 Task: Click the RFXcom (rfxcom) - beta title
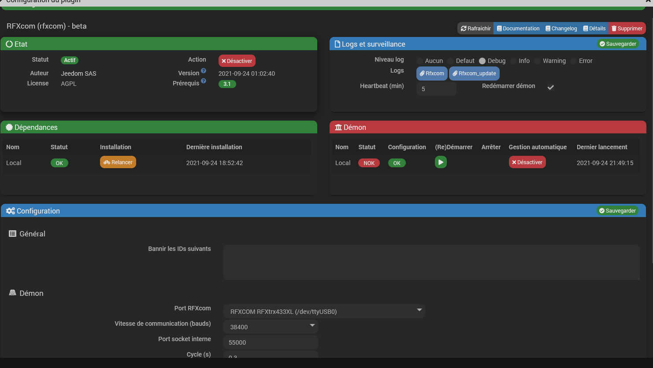tap(47, 26)
